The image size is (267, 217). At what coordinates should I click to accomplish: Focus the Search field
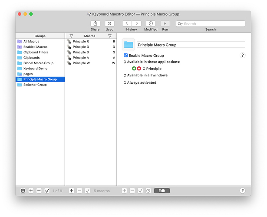tap(211, 24)
